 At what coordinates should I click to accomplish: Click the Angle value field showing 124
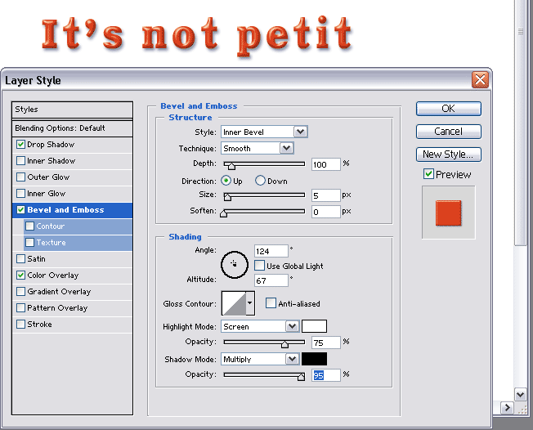271,251
